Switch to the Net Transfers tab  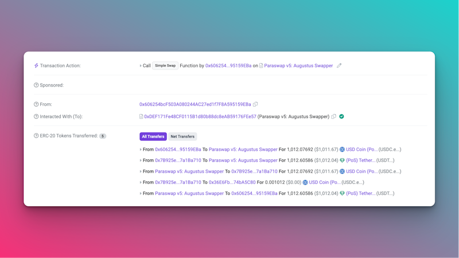pos(182,136)
